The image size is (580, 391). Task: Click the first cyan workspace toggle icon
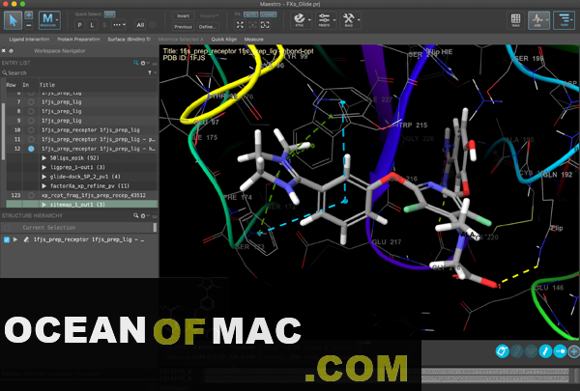(502, 351)
